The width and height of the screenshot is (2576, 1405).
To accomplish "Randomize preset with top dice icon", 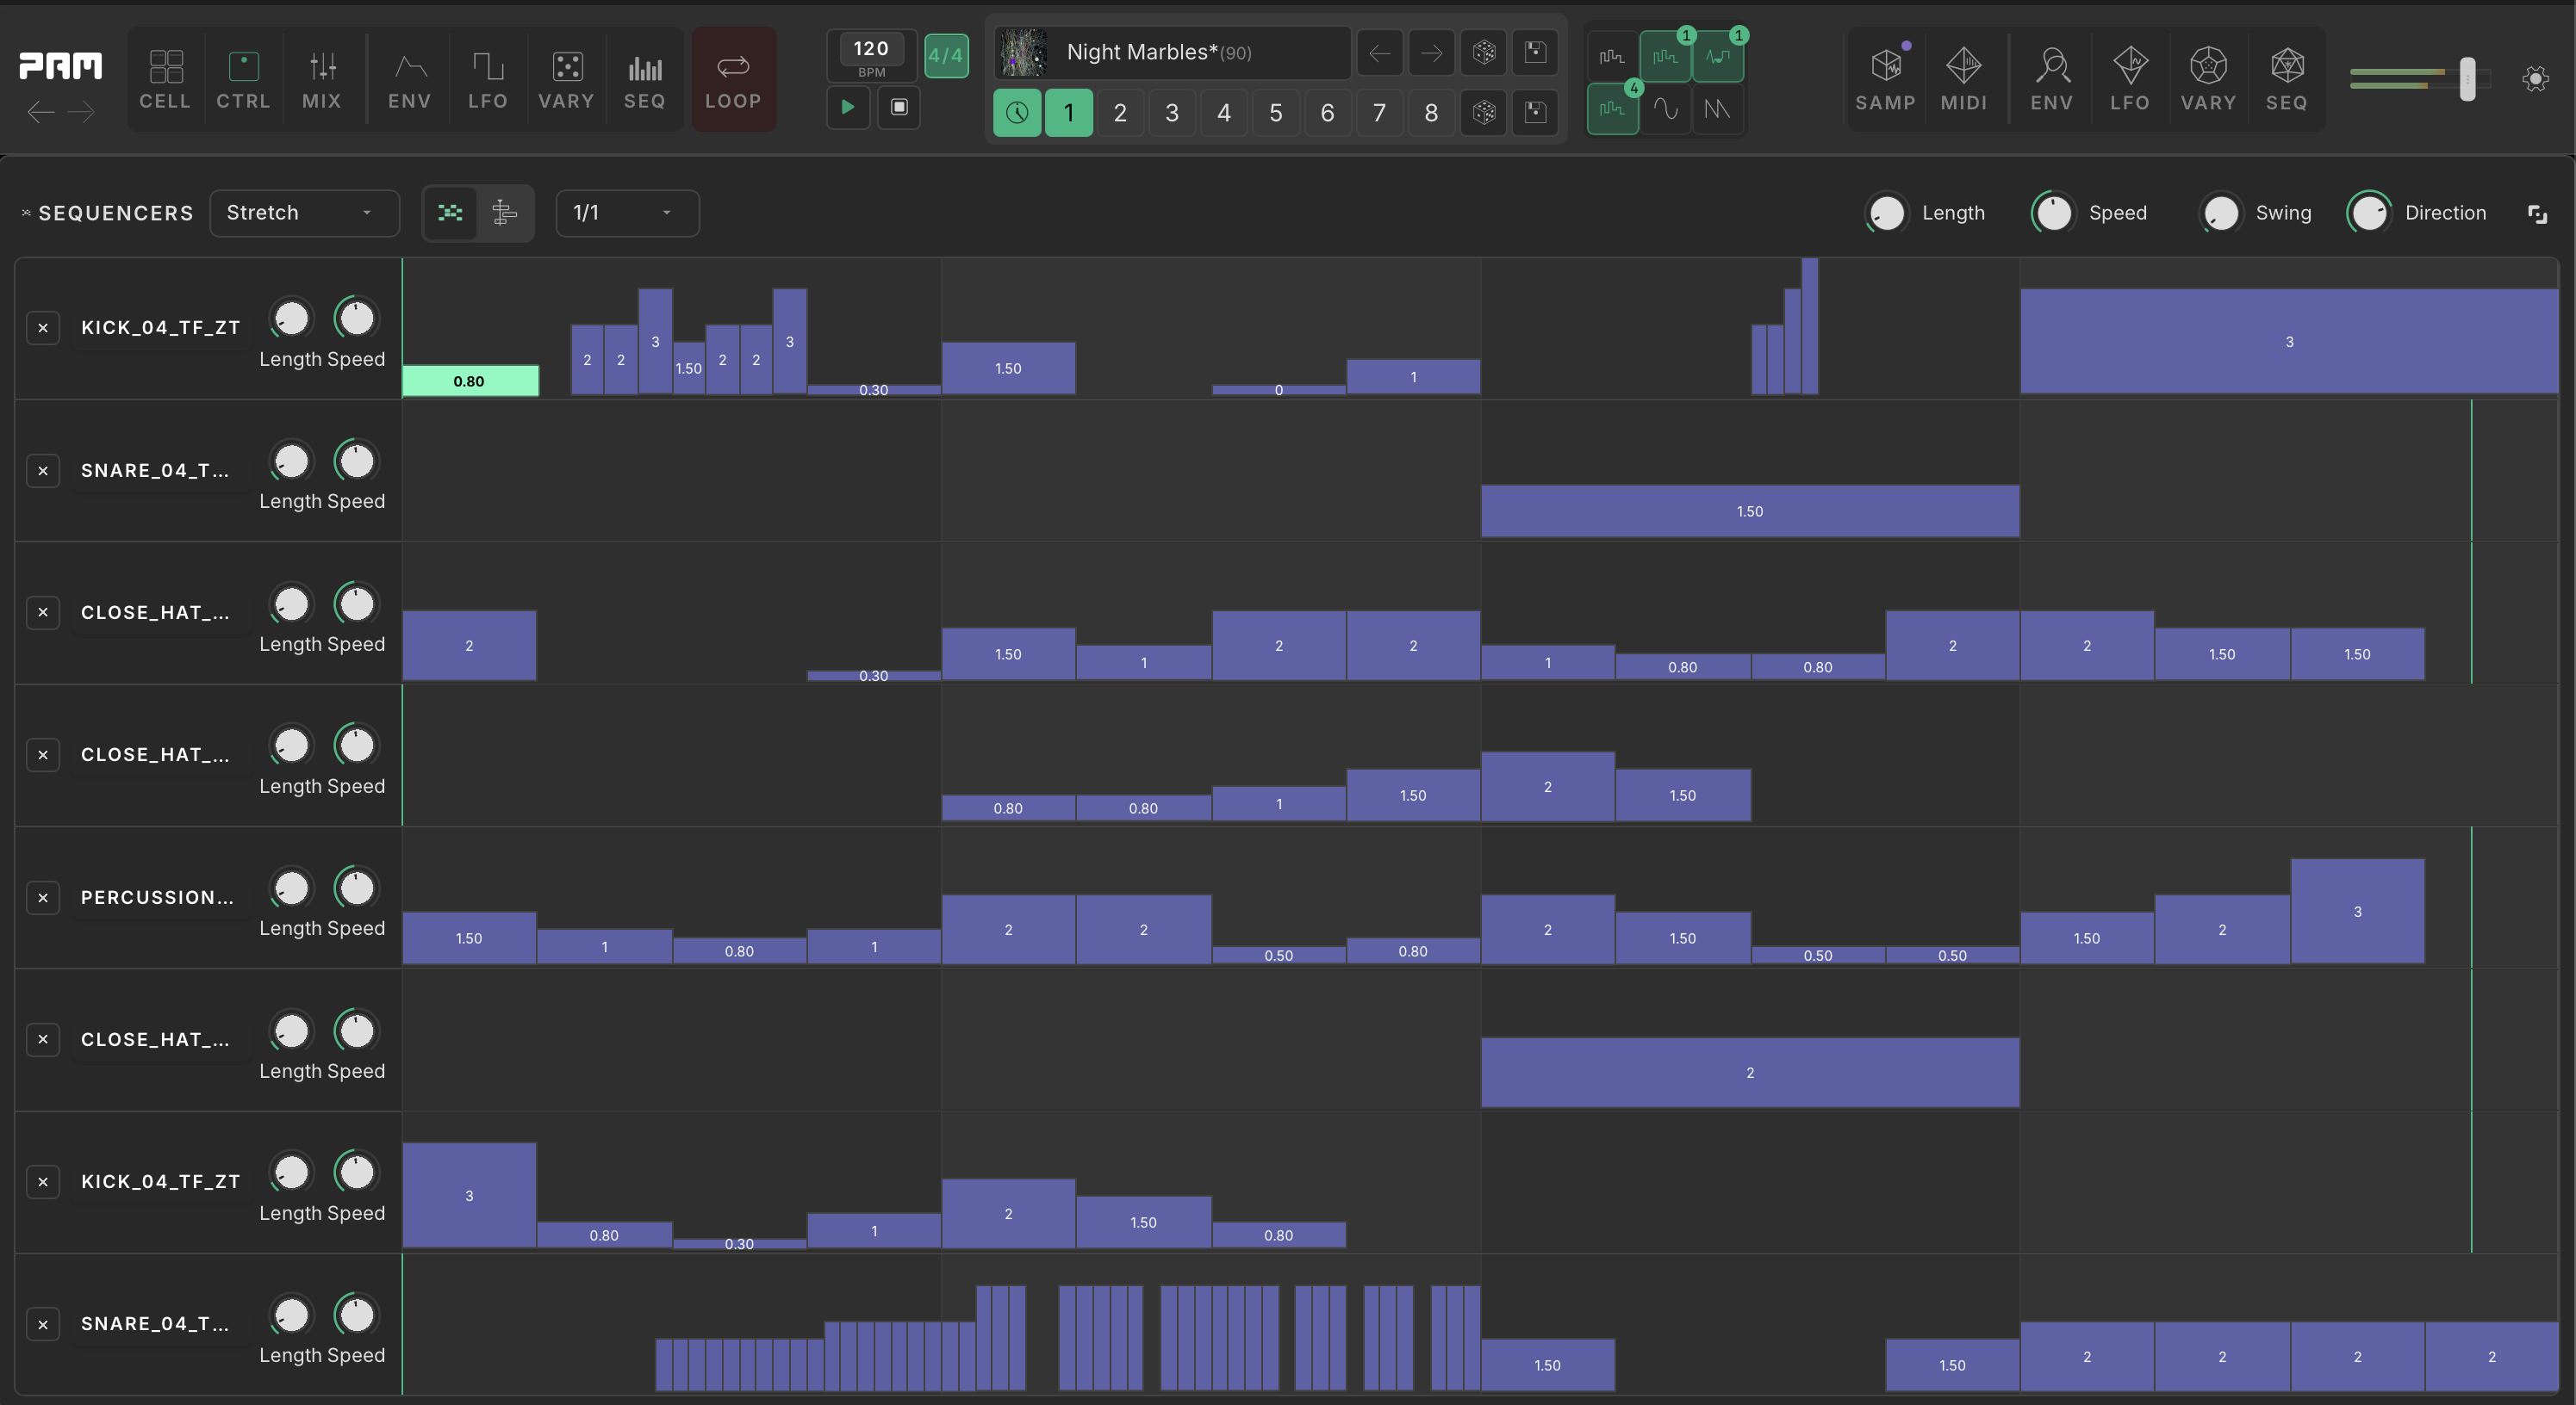I will pos(1484,52).
